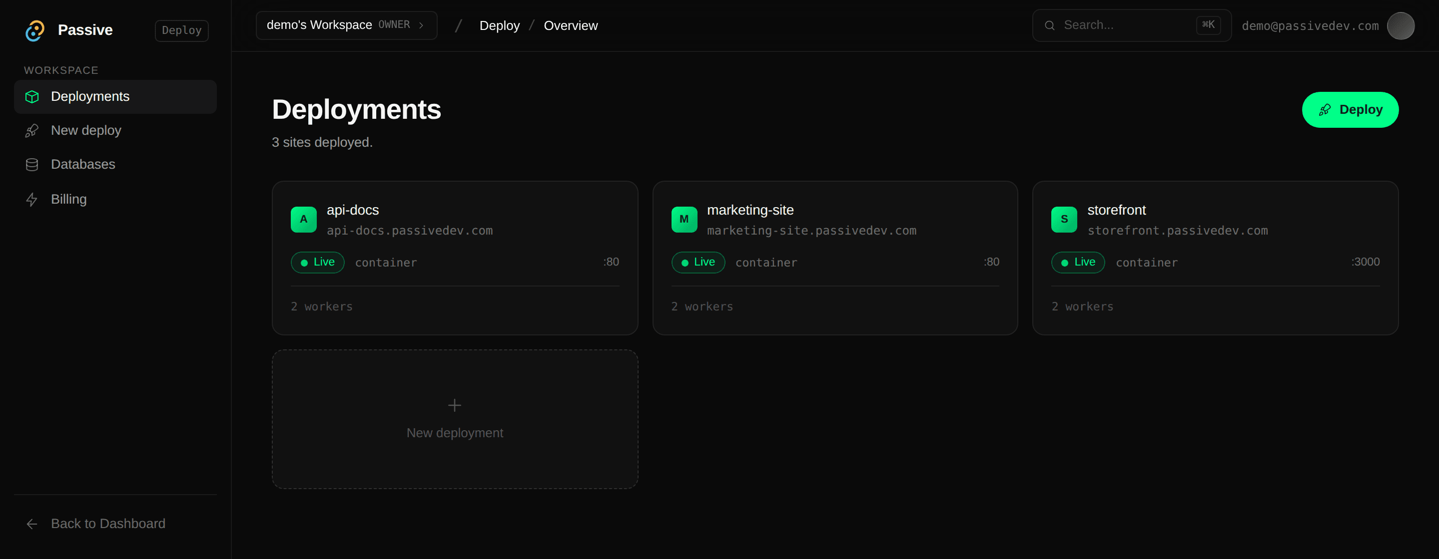This screenshot has width=1439, height=559.
Task: Click the plus icon in New deployment card
Action: point(455,405)
